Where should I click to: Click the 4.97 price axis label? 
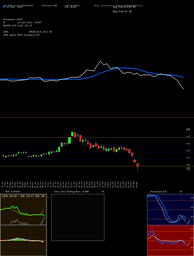click(x=188, y=137)
